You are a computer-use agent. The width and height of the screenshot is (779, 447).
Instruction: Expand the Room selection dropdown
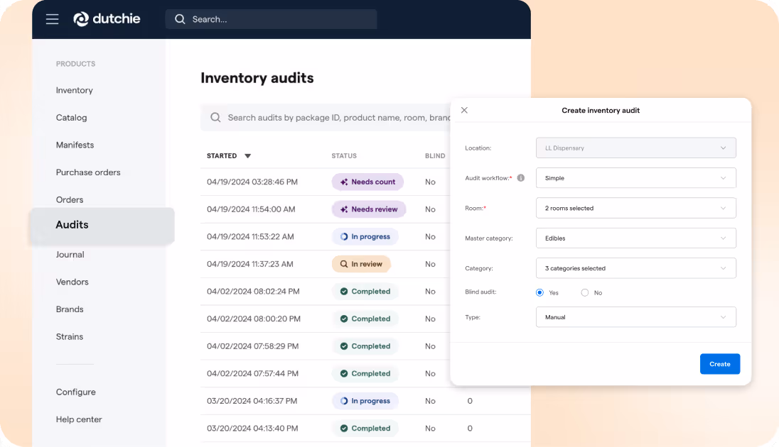[x=636, y=209]
